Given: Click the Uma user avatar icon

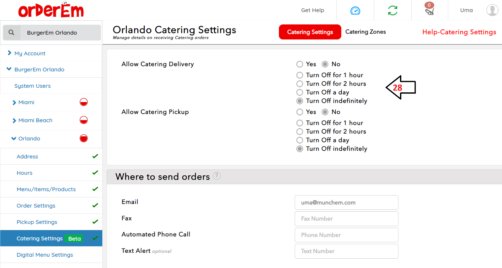Looking at the screenshot, I should 492,10.
